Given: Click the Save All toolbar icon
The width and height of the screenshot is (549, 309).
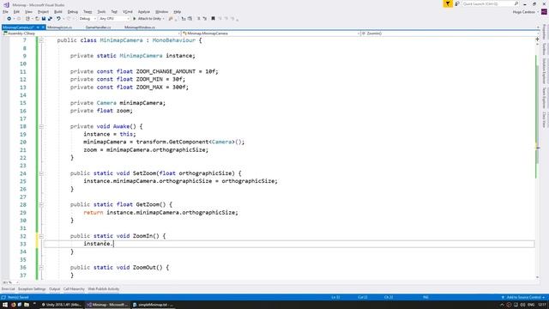Looking at the screenshot, I should pos(50,19).
